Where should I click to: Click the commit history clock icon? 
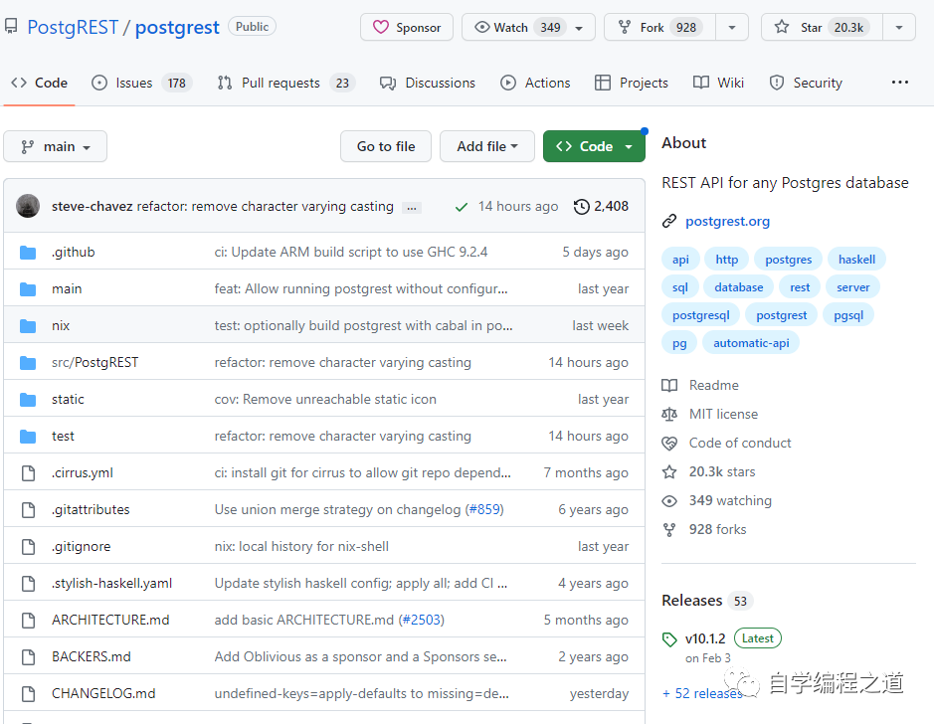pyautogui.click(x=582, y=206)
